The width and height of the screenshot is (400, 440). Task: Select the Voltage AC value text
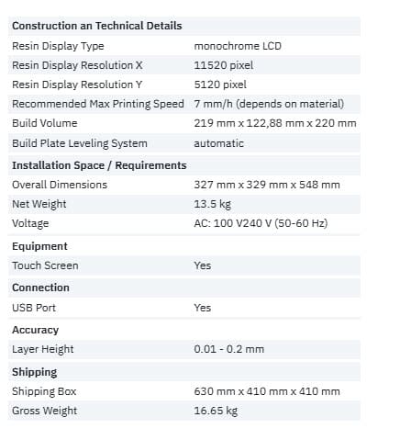tap(261, 223)
